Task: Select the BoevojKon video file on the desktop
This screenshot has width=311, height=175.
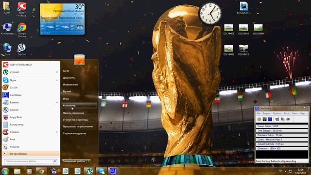Action: (x=243, y=8)
